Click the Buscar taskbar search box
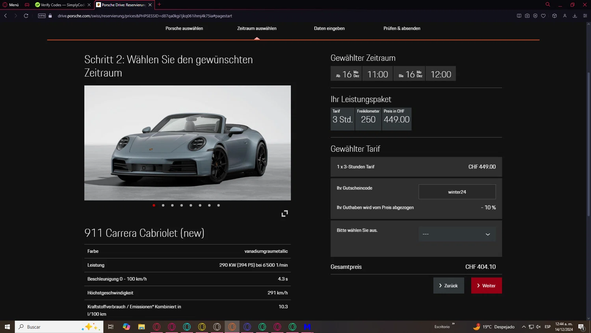This screenshot has width=591, height=333. [x=59, y=327]
